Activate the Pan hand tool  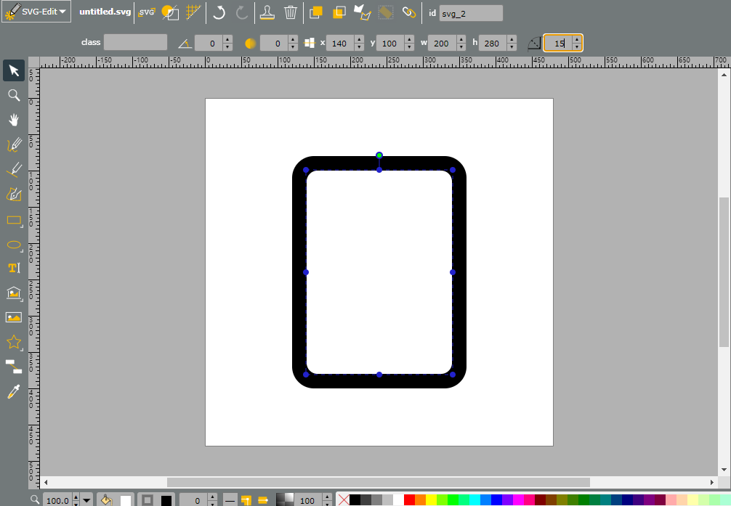[x=14, y=121]
